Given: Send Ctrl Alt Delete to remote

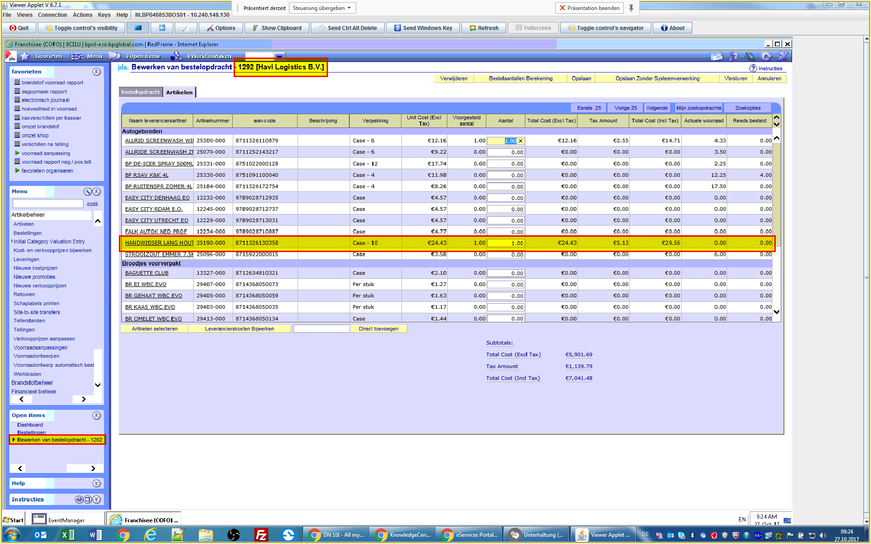Looking at the screenshot, I should pyautogui.click(x=347, y=28).
